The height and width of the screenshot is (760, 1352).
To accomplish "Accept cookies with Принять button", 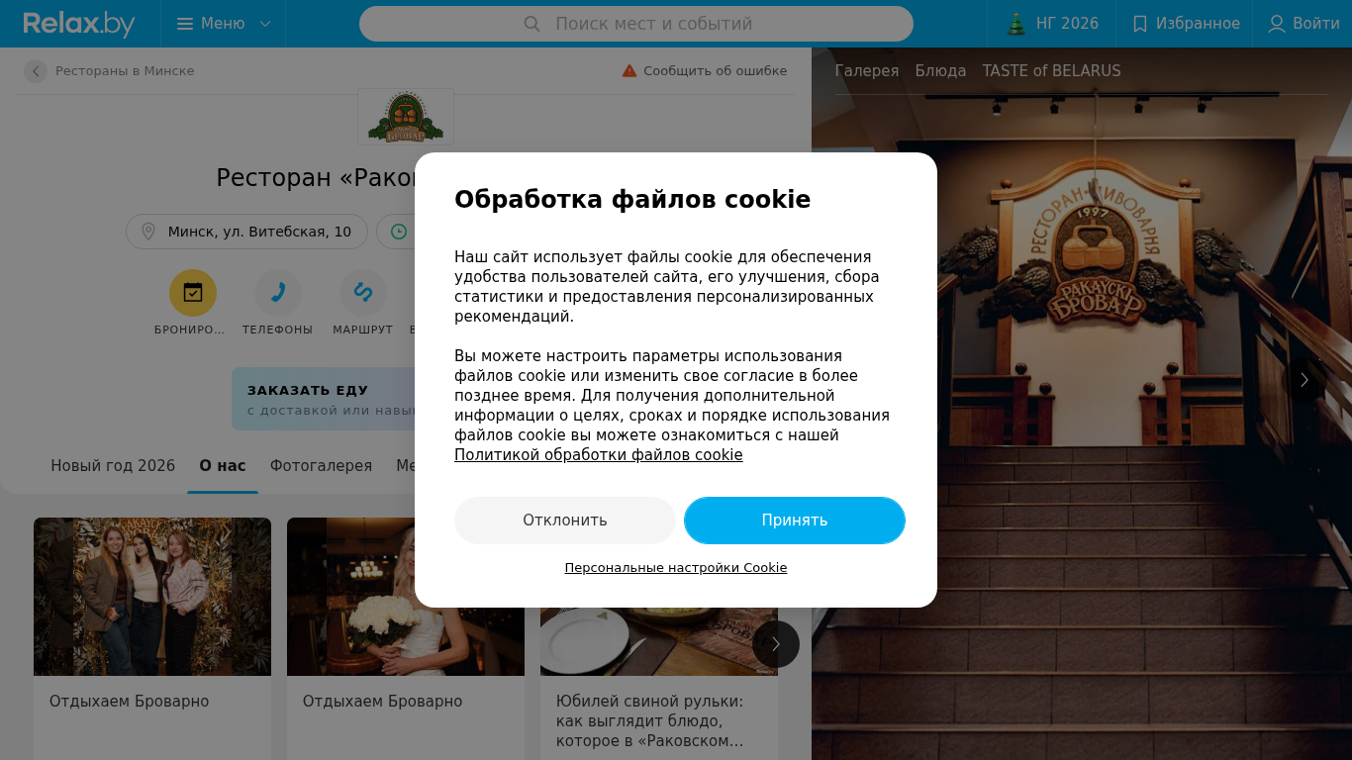I will click(x=795, y=521).
